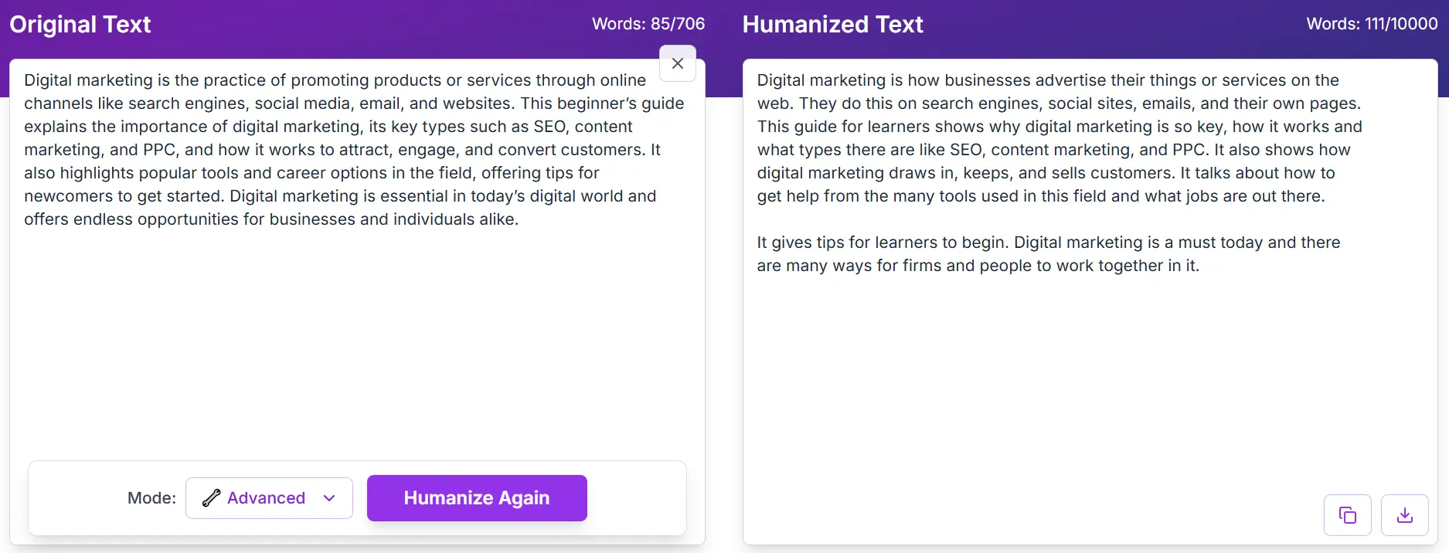Click blank area under the humanized output text
Screen dimensions: 1449x553
click(x=1082, y=386)
